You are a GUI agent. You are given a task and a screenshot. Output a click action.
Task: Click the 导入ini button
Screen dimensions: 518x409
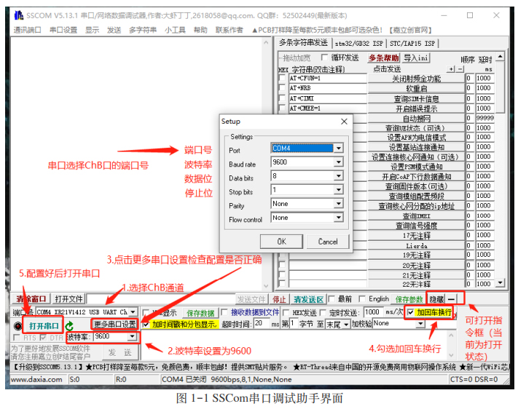tap(416, 57)
